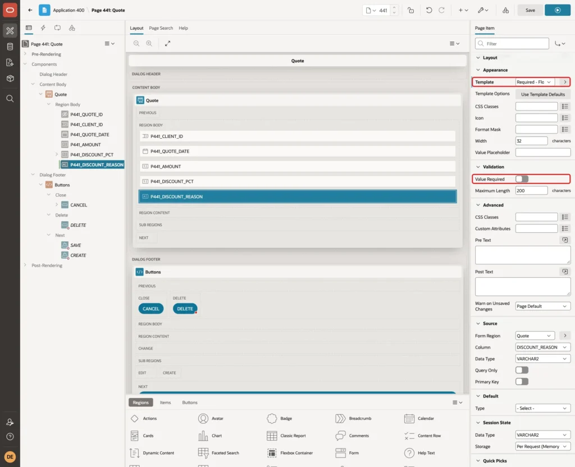Viewport: 575px width, 467px height.
Task: Open the Page Shared Components icon tab
Action: coord(72,28)
